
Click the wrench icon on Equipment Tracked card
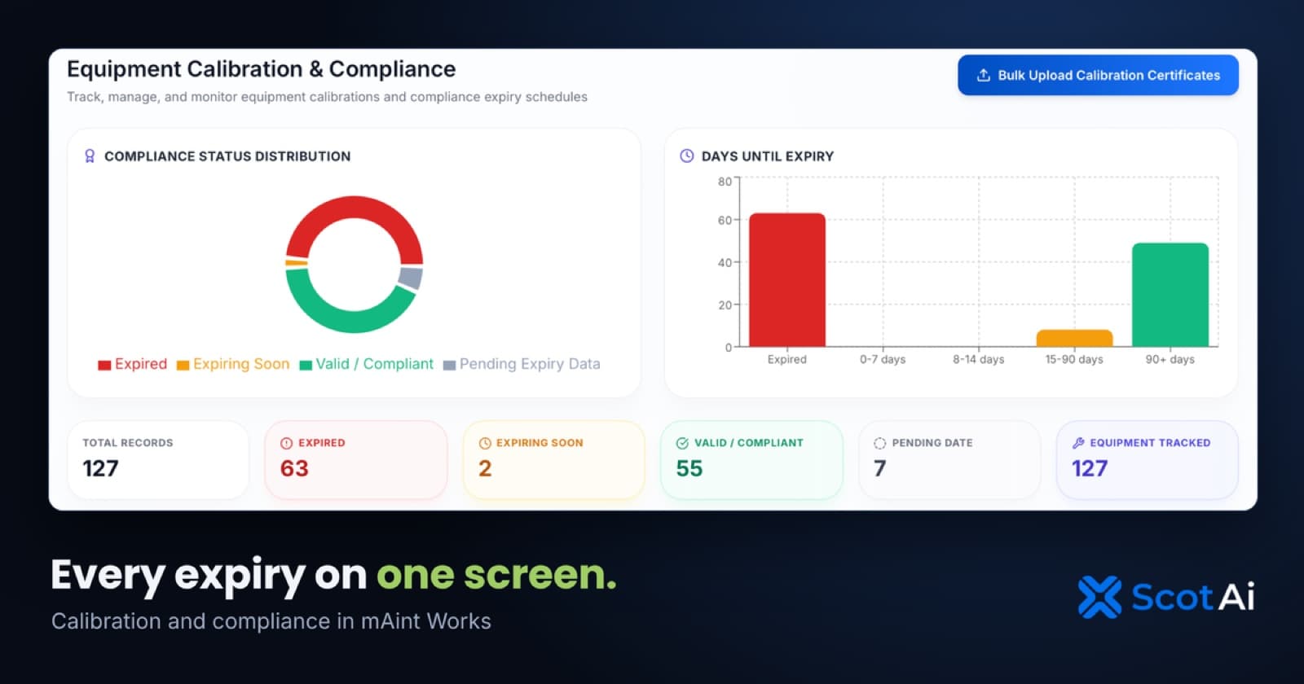1078,443
